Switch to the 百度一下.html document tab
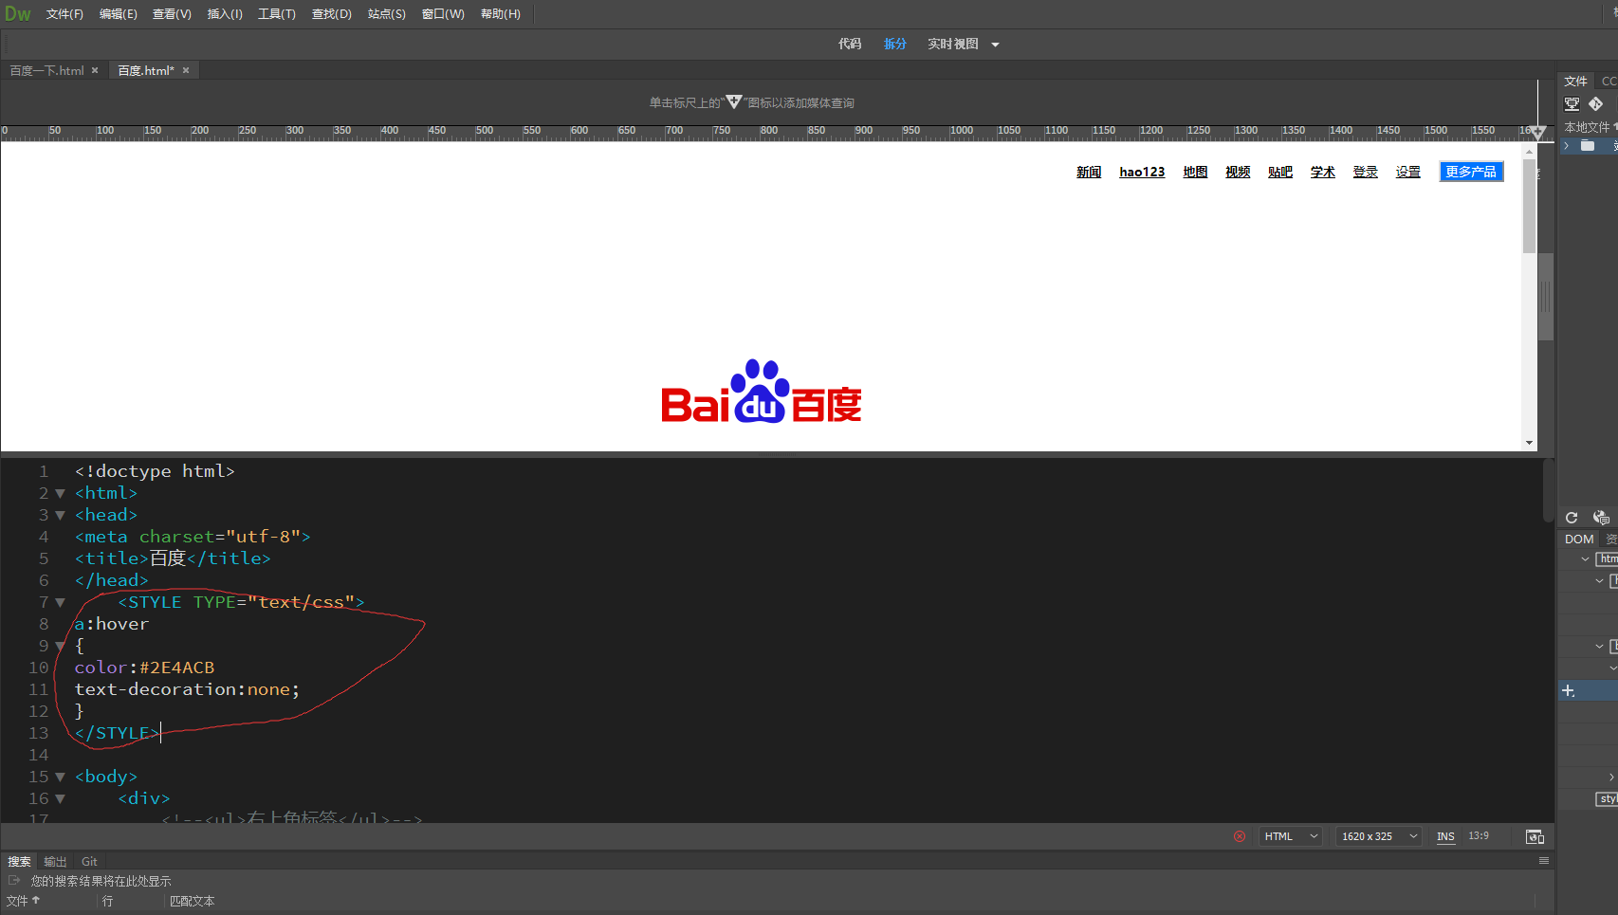This screenshot has height=915, width=1618. click(x=47, y=70)
